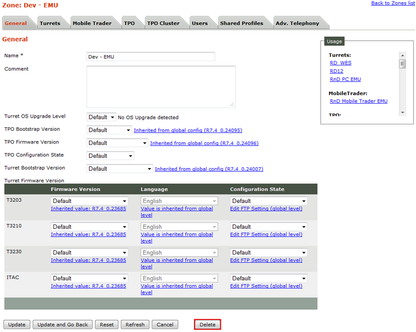
Task: Click Usage panel scroll up arrow
Action: tap(402, 56)
